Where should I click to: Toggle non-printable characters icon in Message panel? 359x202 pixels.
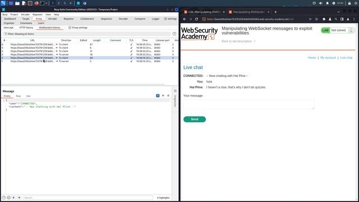[x=163, y=95]
